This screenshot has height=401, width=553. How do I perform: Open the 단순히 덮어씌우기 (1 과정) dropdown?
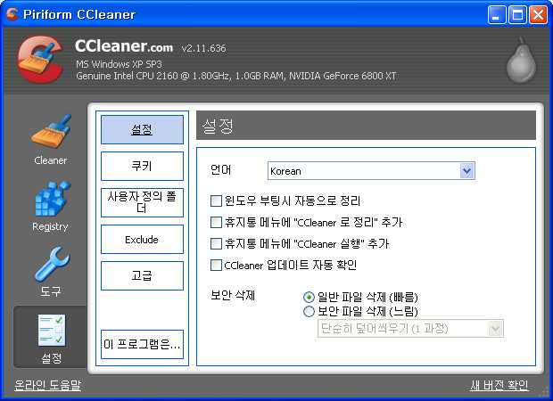(x=410, y=329)
